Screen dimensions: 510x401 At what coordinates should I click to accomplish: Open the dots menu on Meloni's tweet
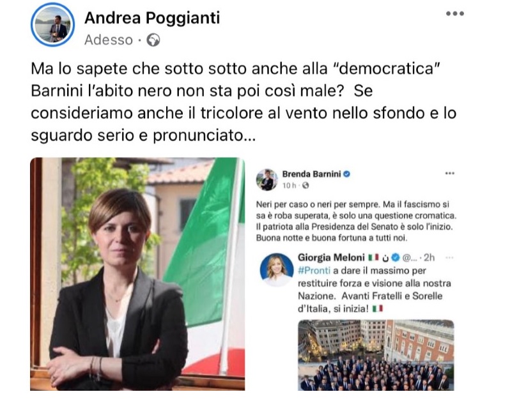449,257
